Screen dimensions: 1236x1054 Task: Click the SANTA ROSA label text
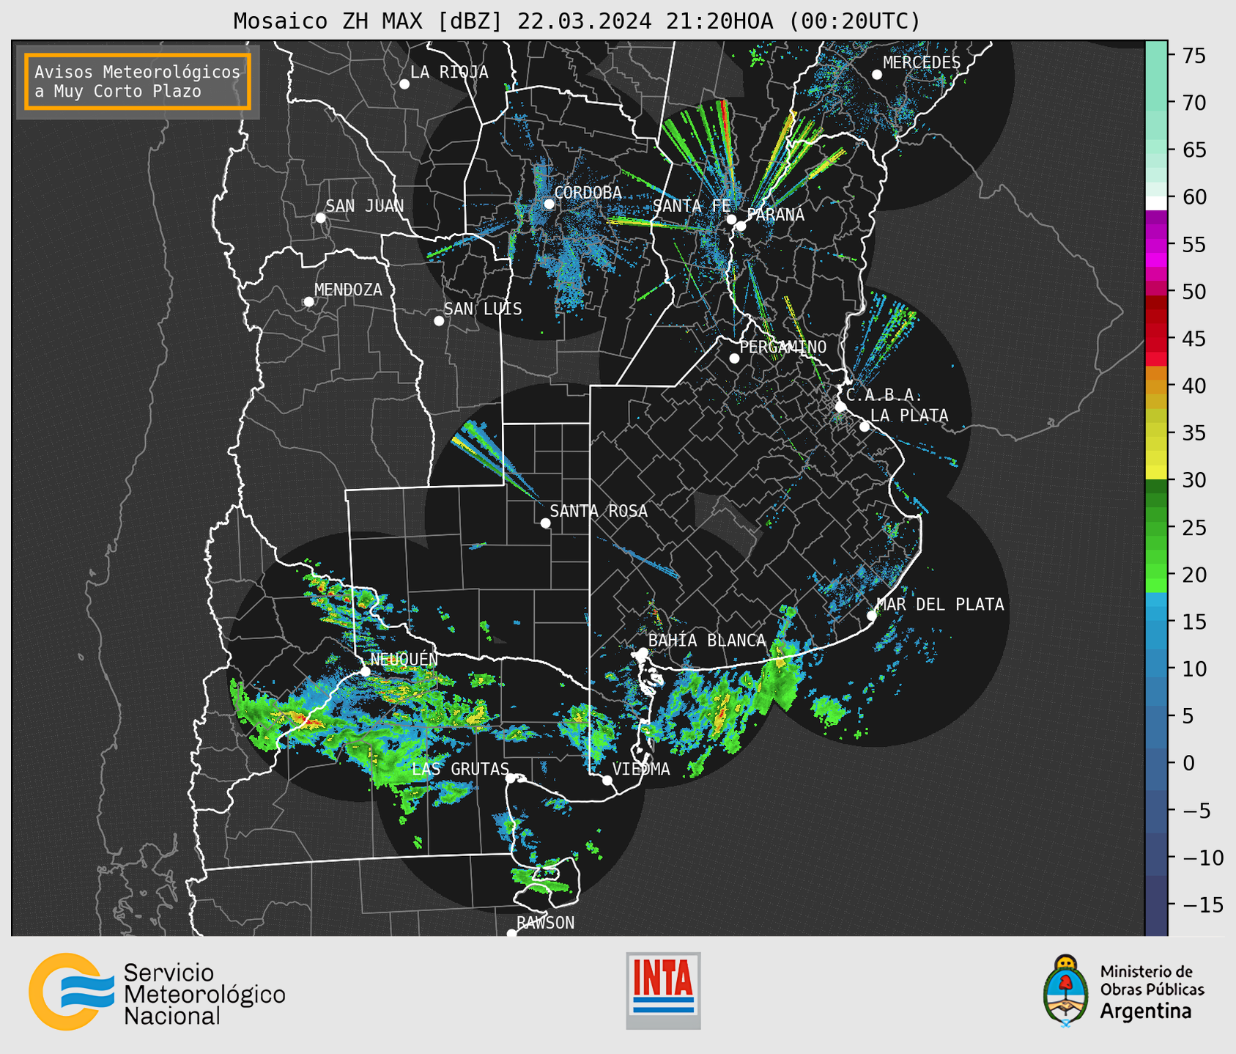(x=599, y=511)
